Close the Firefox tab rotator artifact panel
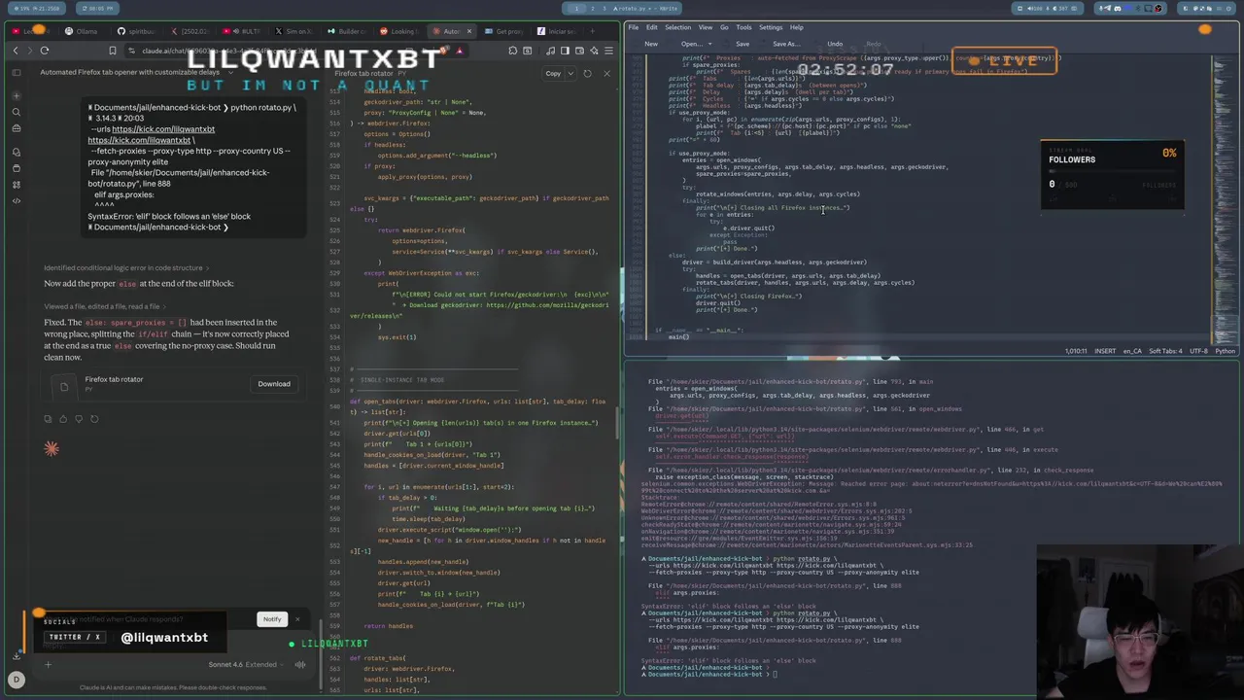The width and height of the screenshot is (1244, 700). (606, 74)
